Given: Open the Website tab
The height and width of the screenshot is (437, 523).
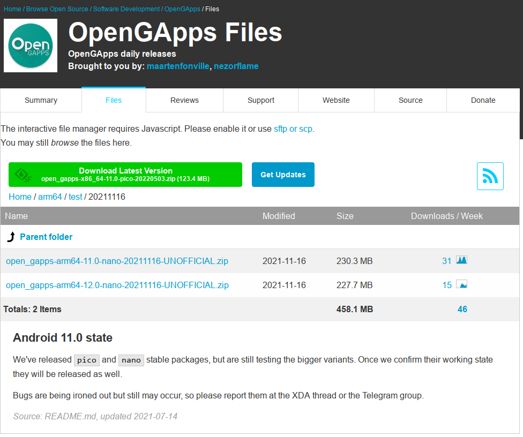Looking at the screenshot, I should [x=336, y=100].
